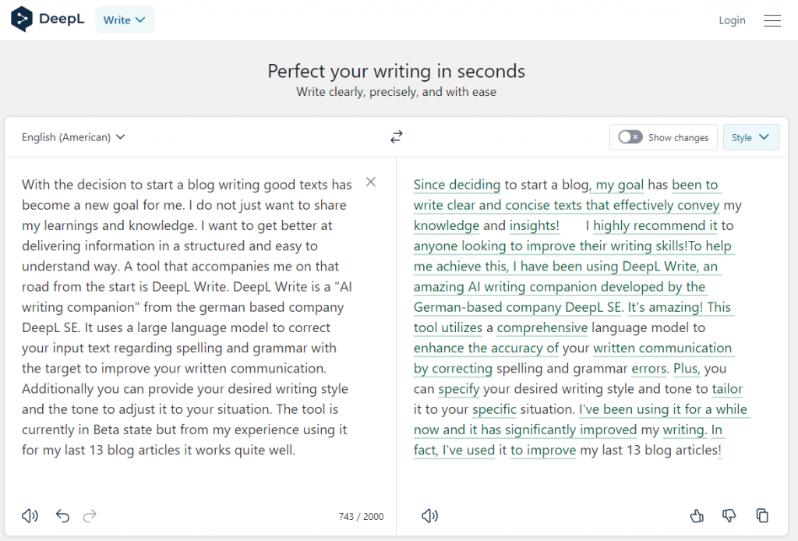
Task: Click the Login link
Action: [x=732, y=20]
